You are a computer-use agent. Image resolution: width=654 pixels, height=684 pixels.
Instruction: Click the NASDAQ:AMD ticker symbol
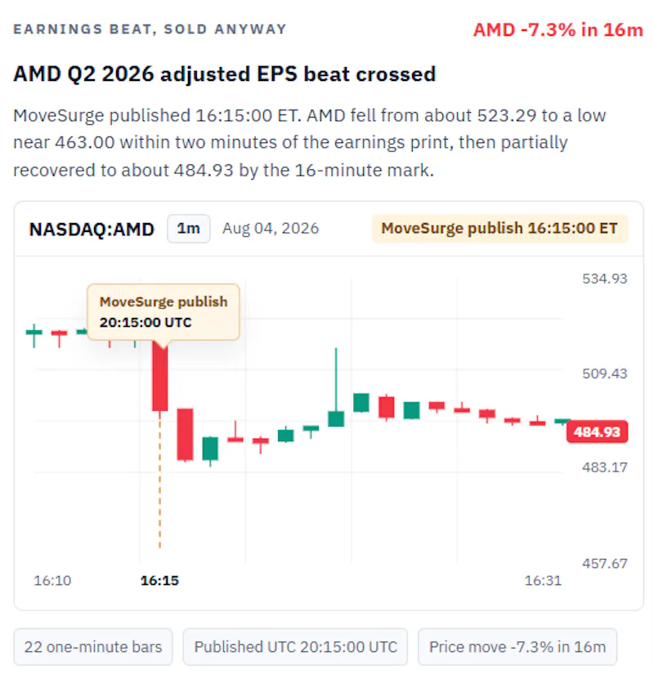[x=92, y=230]
